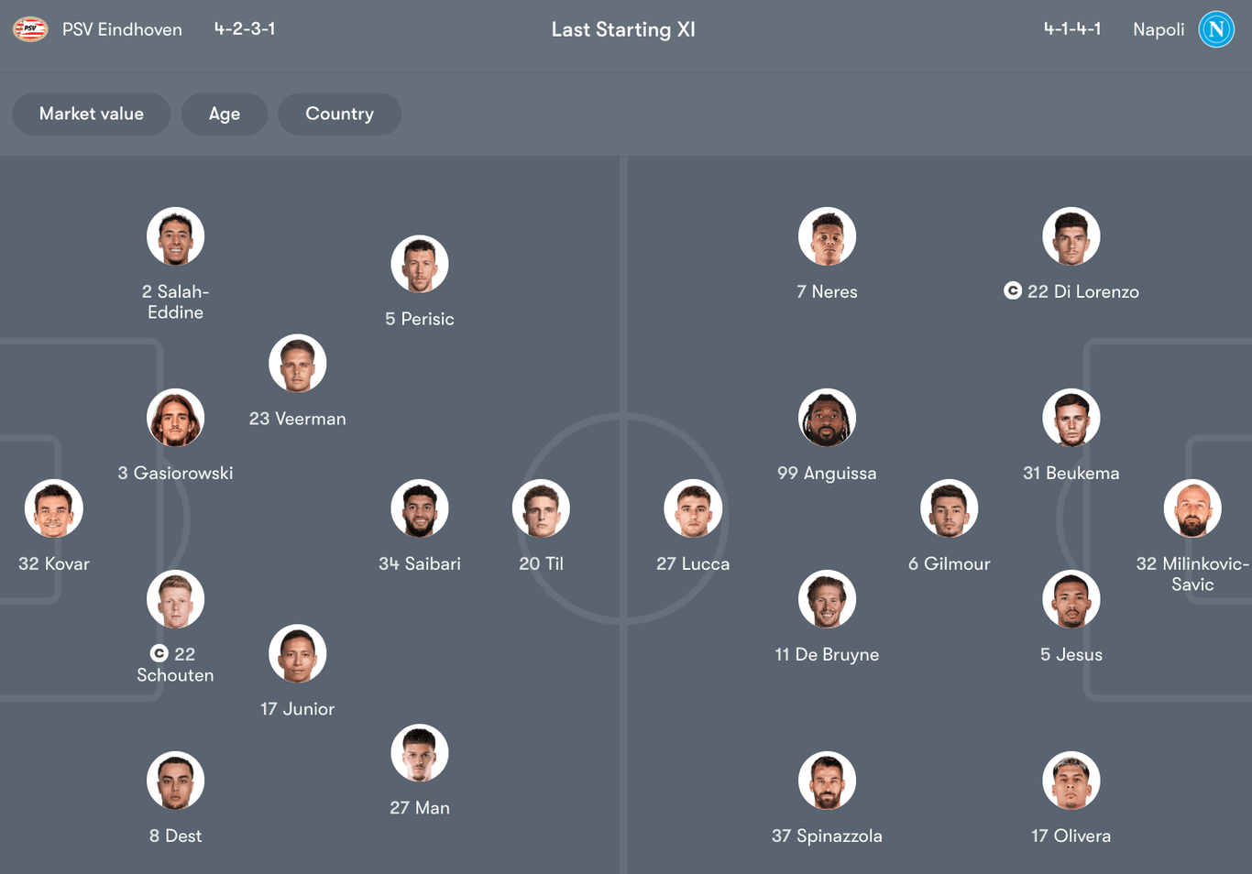Toggle the Country filter

[339, 114]
